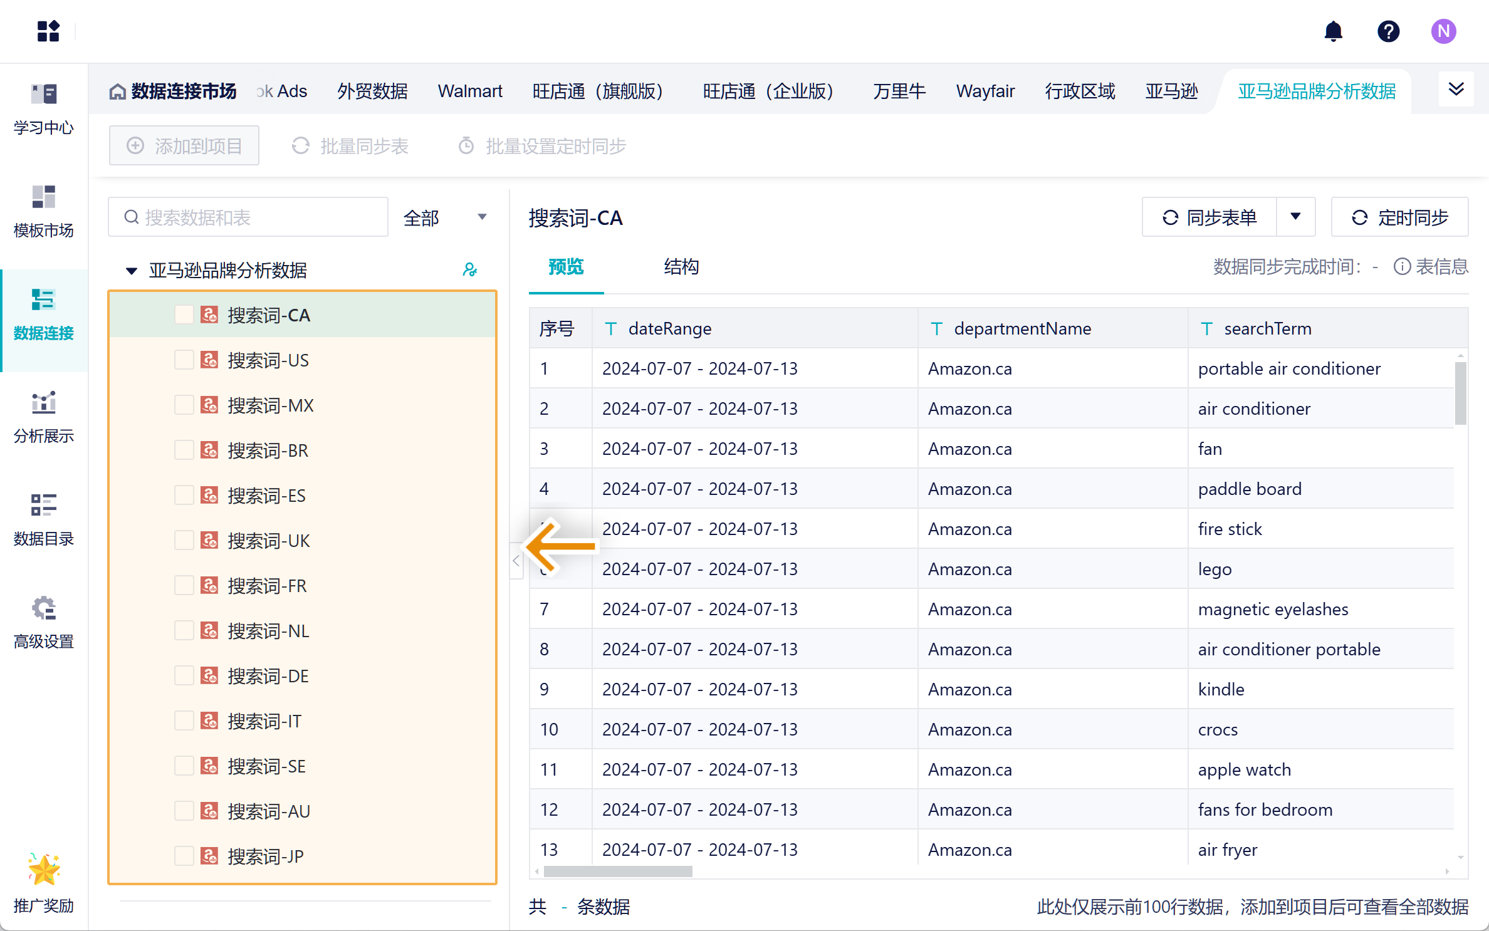Open the app grid logo icon
The image size is (1489, 931).
coord(48,31)
